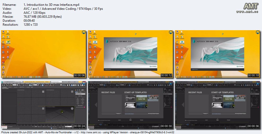This screenshot has width=262, height=134.
Task: Click the audio value AAC / 128 Kbps
Action: click(34, 13)
